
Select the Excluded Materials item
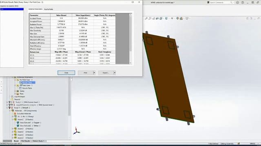coord(24,114)
